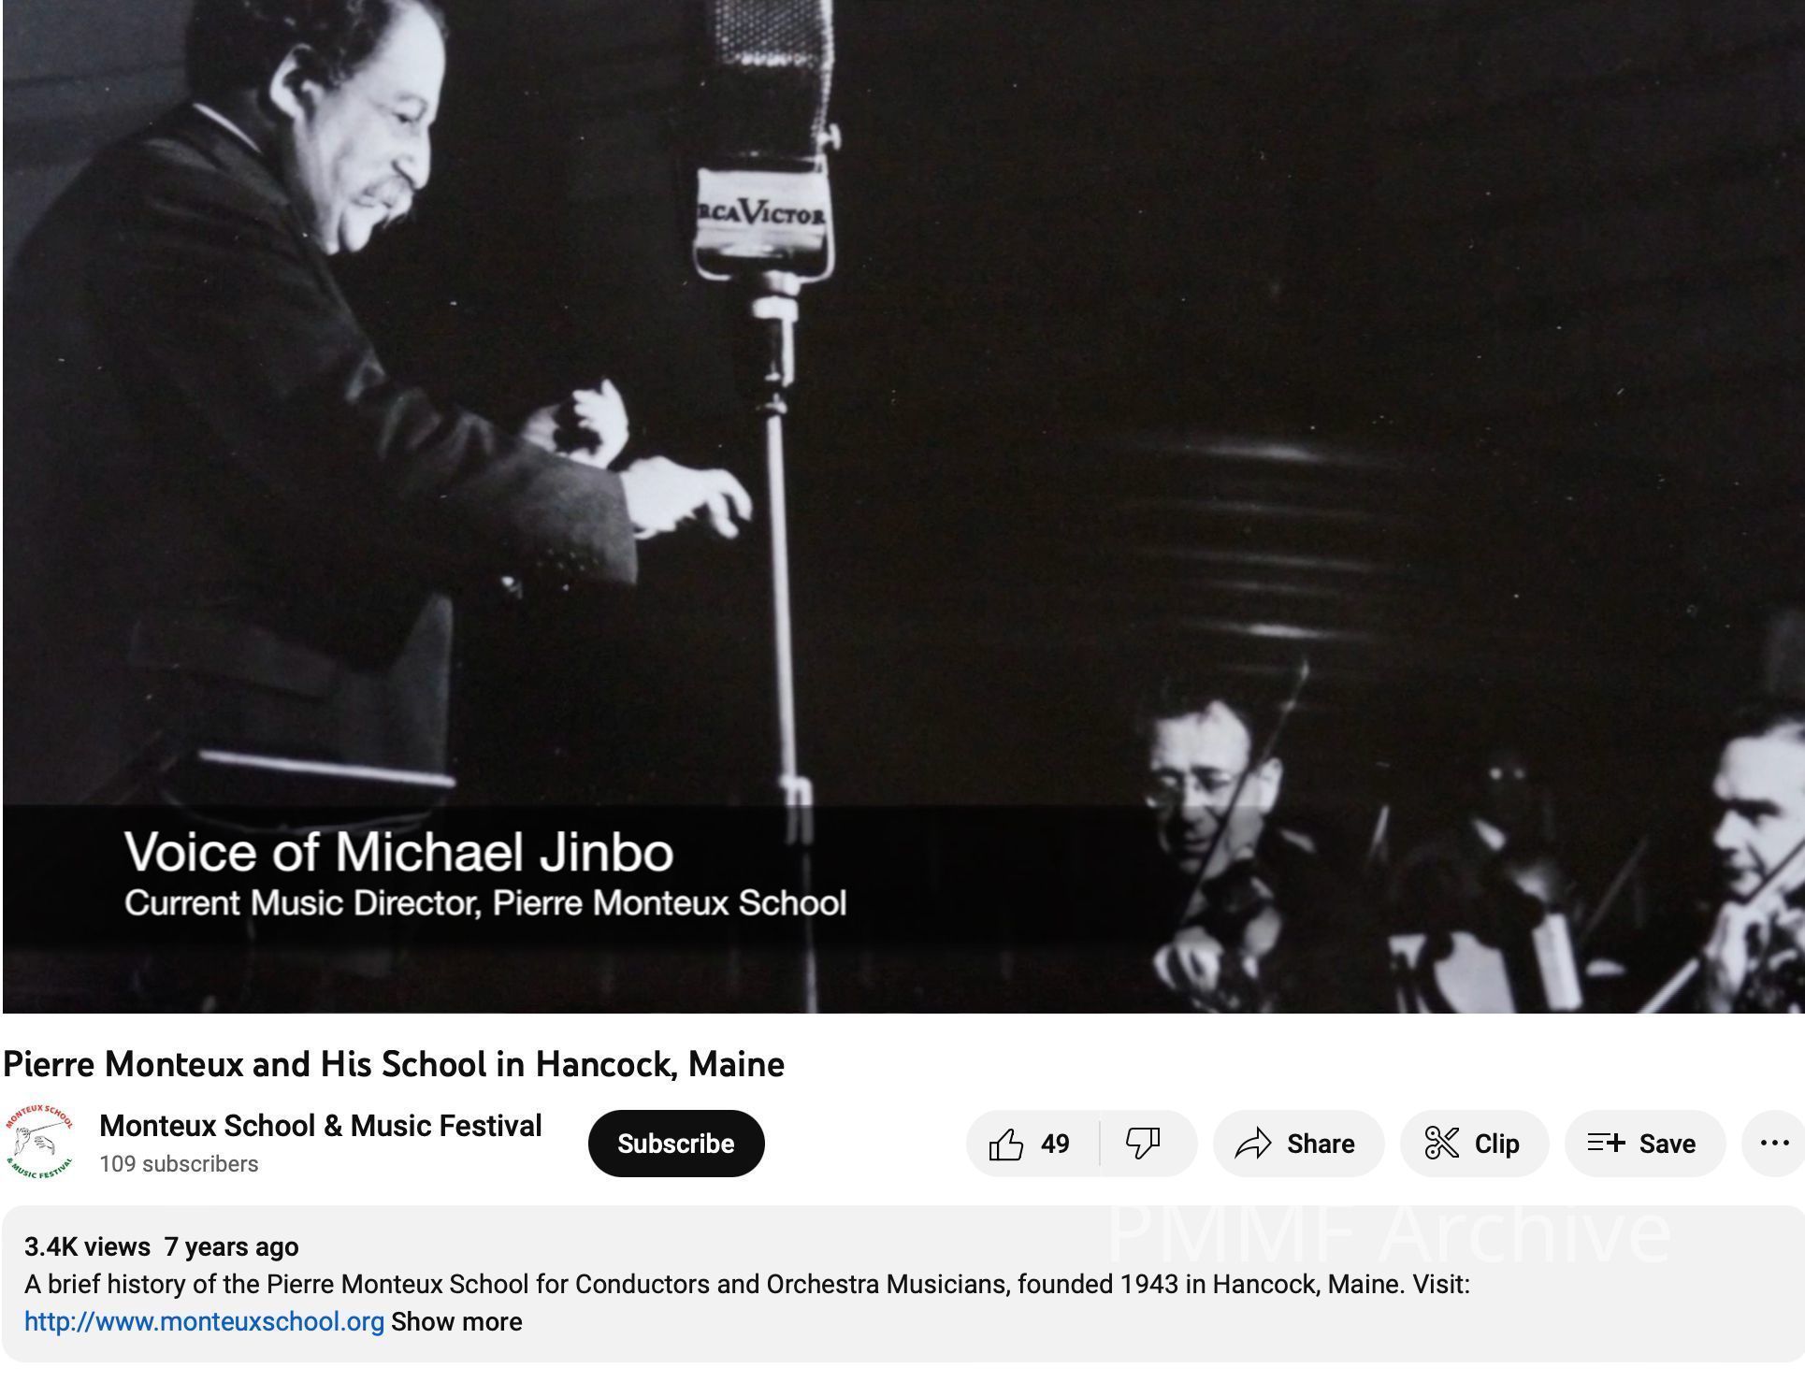This screenshot has height=1382, width=1805.
Task: Click the Save playlist-add icon
Action: (1606, 1143)
